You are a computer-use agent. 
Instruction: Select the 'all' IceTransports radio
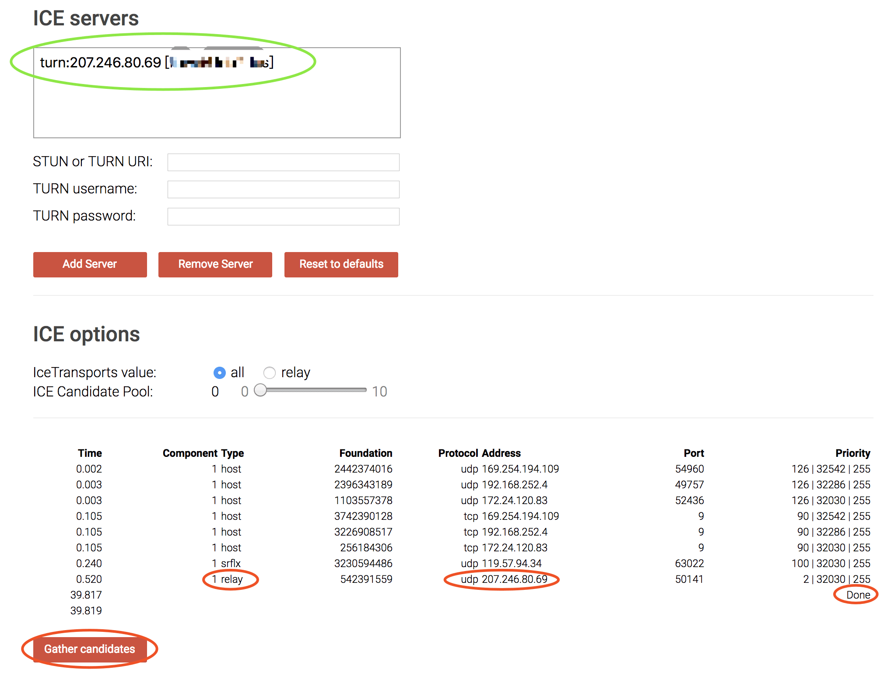click(219, 373)
